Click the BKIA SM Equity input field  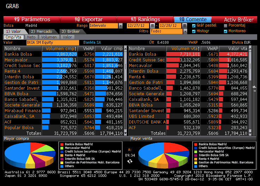pyautogui.click(x=53, y=43)
